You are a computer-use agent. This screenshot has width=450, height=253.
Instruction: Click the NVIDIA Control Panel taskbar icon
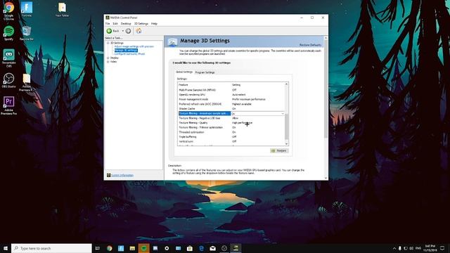pyautogui.click(x=236, y=248)
